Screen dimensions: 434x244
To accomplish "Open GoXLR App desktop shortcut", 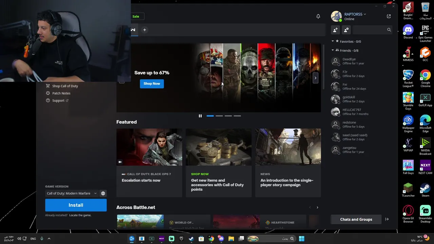I will pyautogui.click(x=426, y=100).
